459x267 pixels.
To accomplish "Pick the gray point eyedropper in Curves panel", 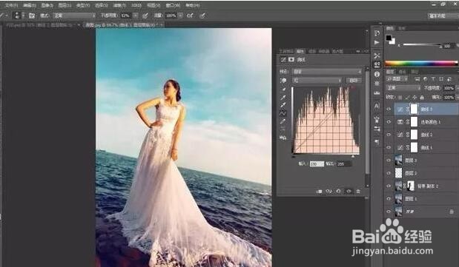I will tap(283, 98).
